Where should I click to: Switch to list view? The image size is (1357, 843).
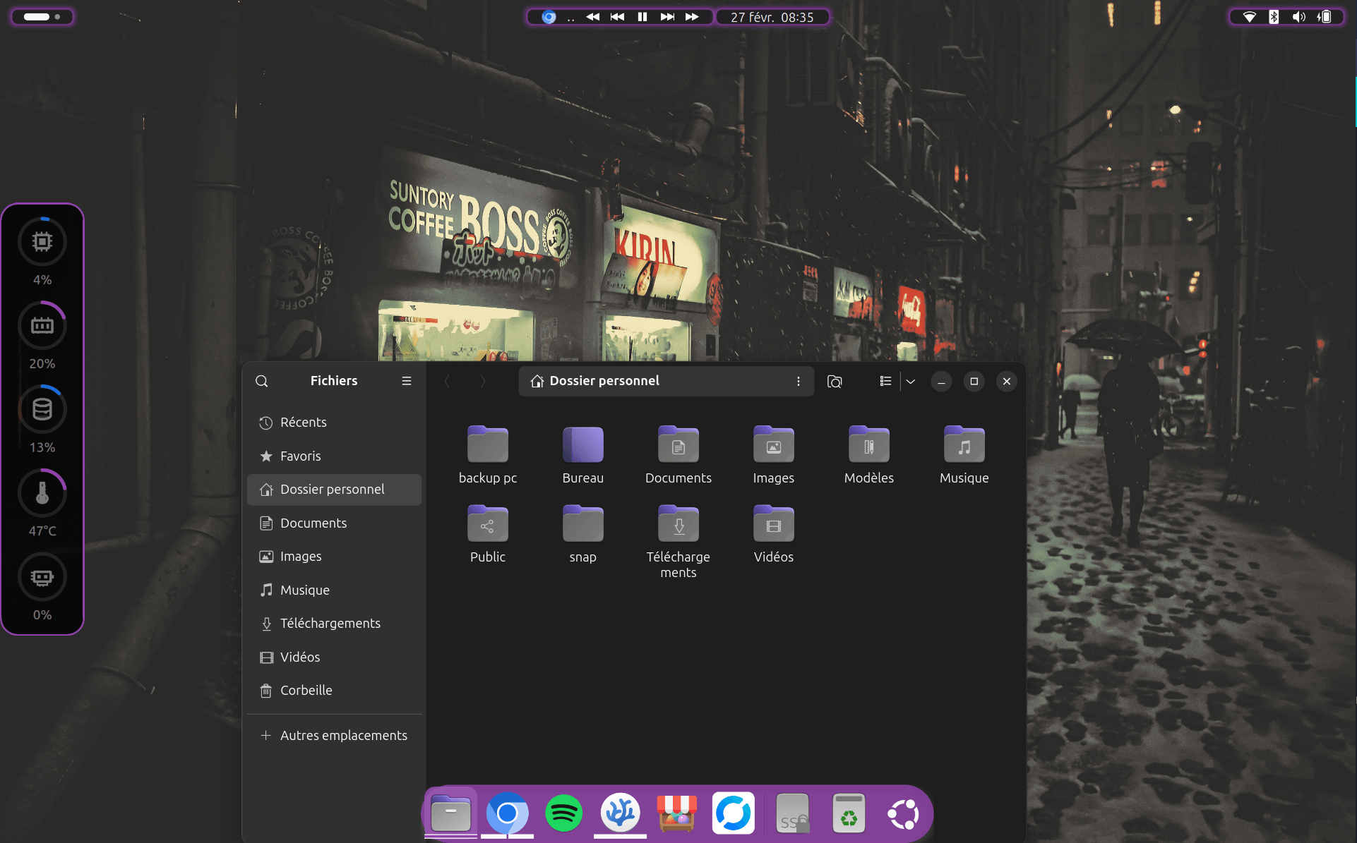[x=885, y=381]
